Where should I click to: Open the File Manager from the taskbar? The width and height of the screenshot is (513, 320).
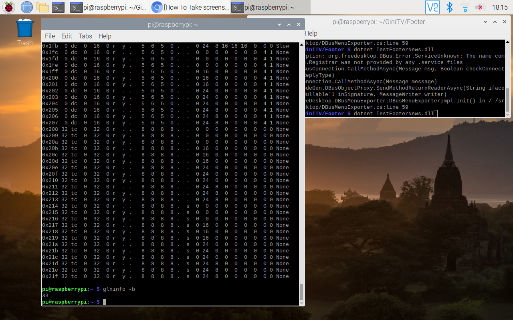(x=42, y=7)
